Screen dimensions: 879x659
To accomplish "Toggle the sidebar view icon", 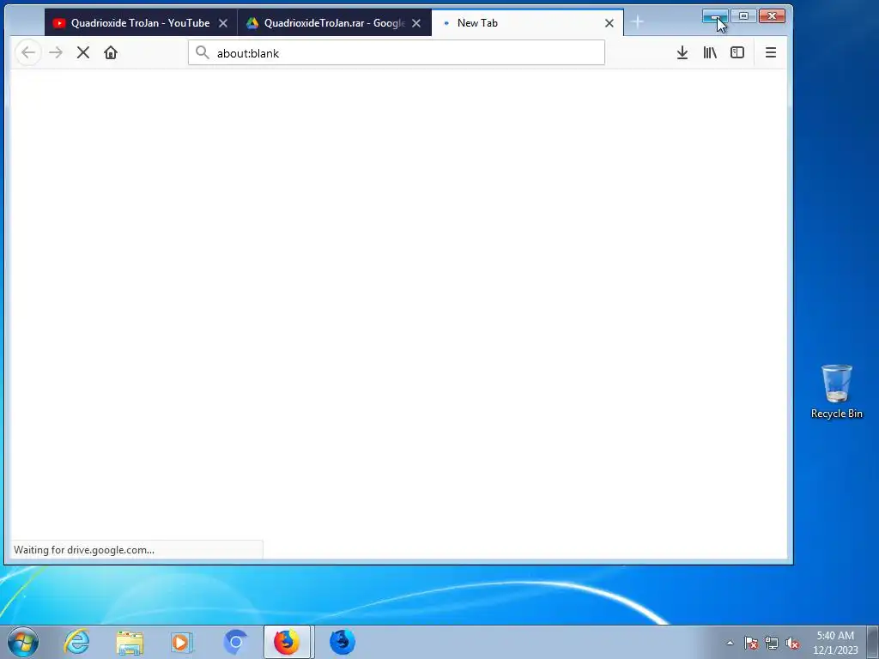I will tap(737, 52).
